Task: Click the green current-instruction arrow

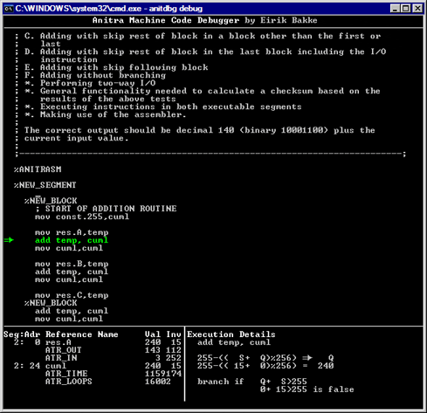Action: tap(9, 240)
